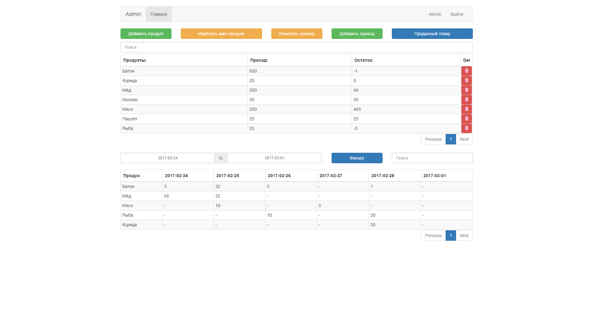Image resolution: width=593 pixels, height=333 pixels.
Task: Click the Выйти logout link
Action: (x=456, y=14)
